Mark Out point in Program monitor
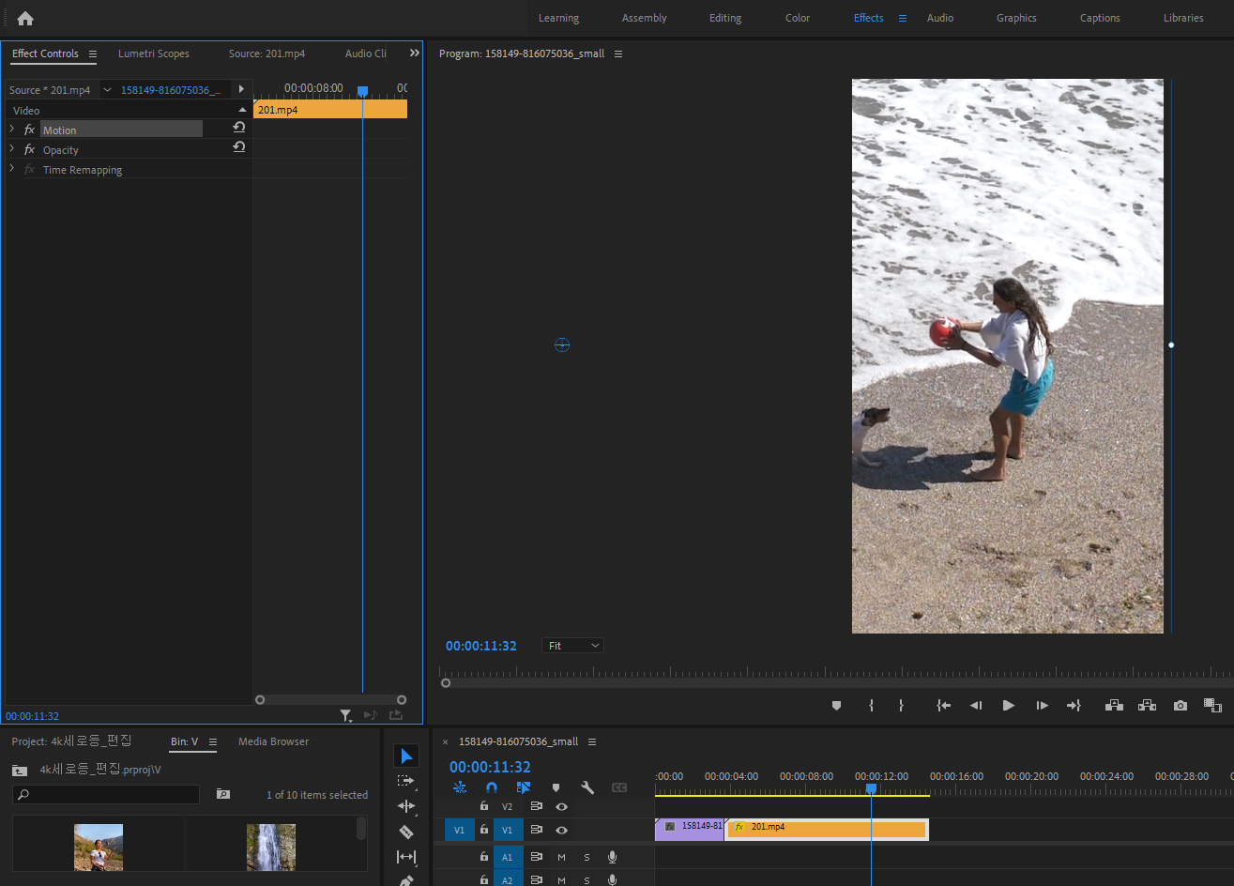This screenshot has width=1234, height=886. (901, 706)
